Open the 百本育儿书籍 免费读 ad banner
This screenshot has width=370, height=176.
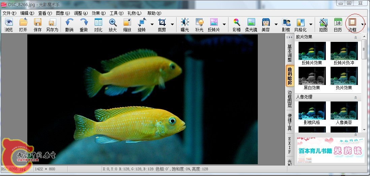[331, 150]
